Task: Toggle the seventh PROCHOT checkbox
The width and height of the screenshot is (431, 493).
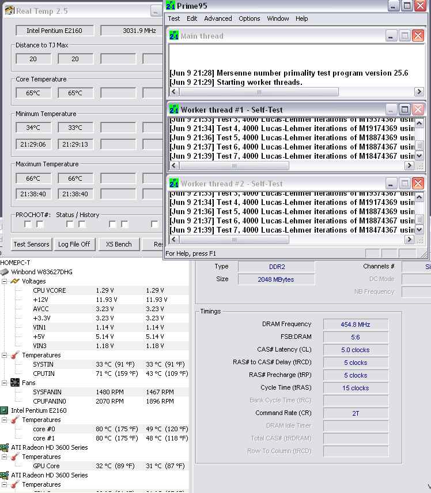Action: pyautogui.click(x=155, y=224)
